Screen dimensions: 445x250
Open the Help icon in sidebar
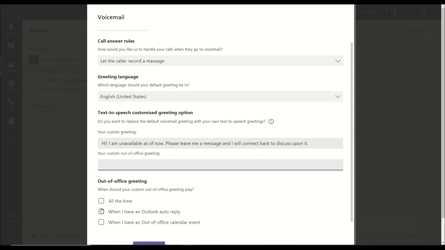click(x=11, y=234)
